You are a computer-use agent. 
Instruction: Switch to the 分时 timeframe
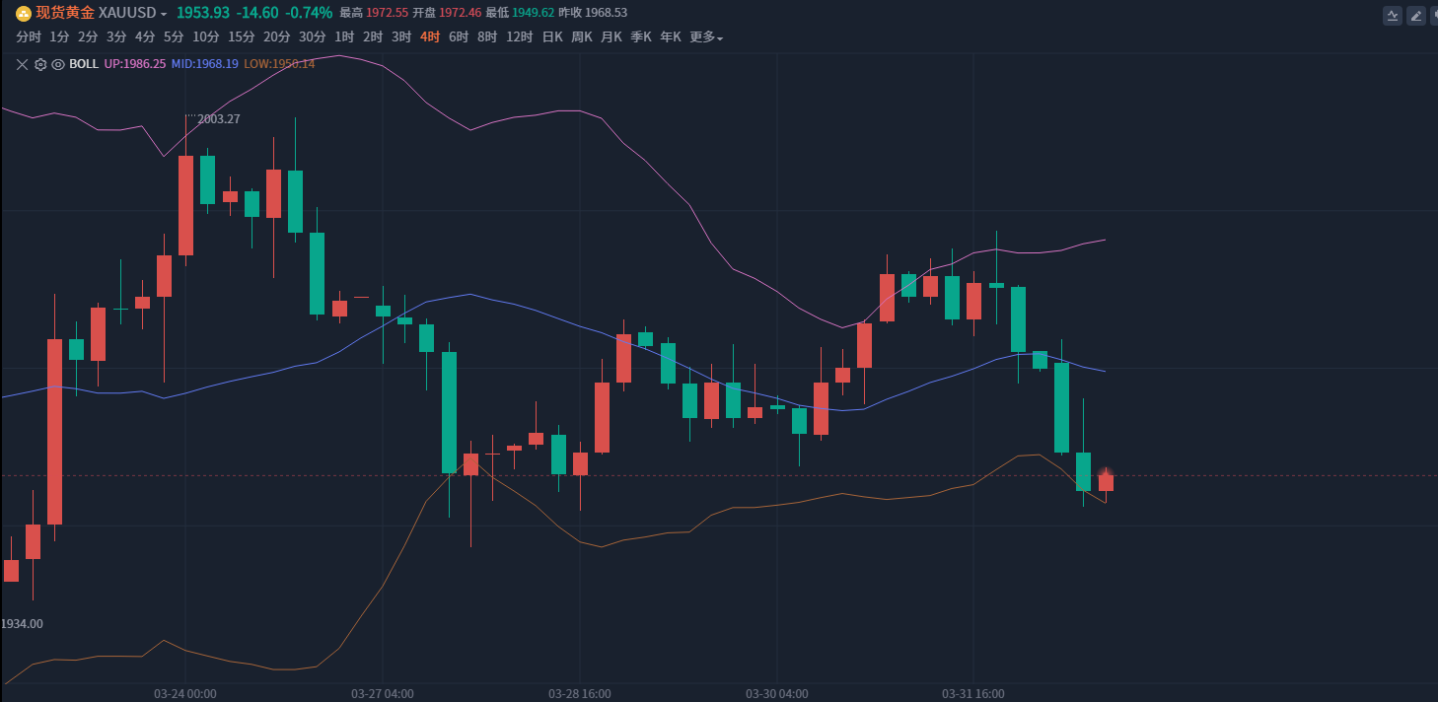(29, 37)
